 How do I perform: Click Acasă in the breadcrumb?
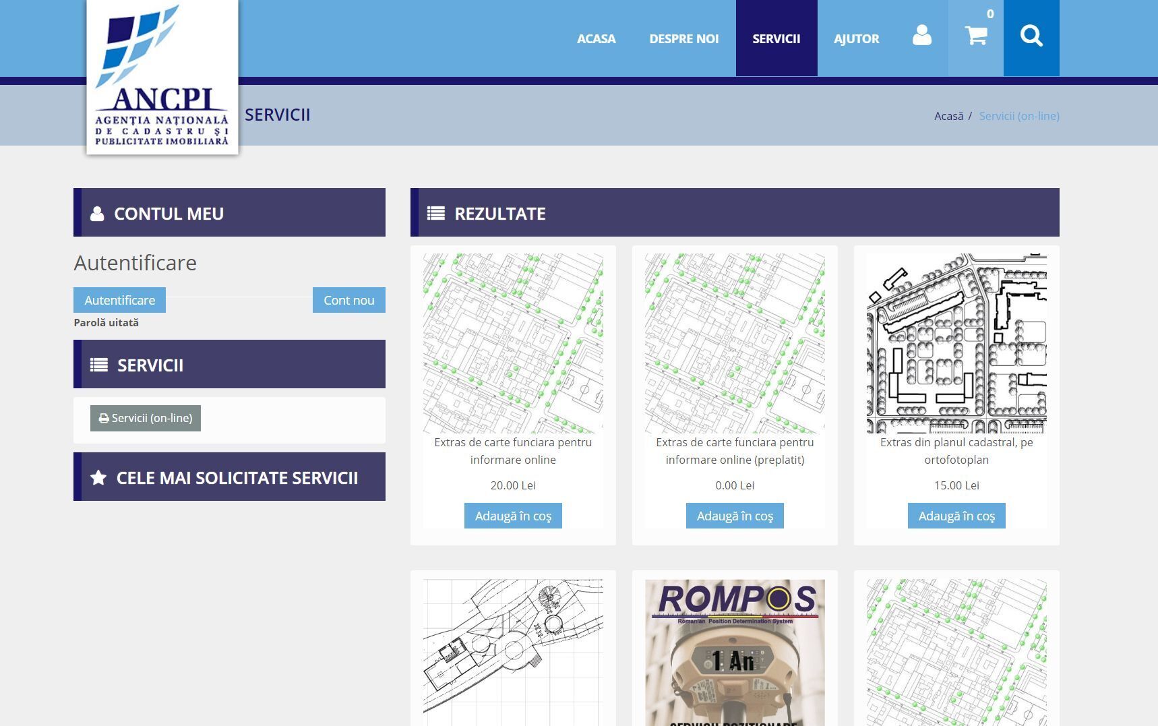click(948, 117)
